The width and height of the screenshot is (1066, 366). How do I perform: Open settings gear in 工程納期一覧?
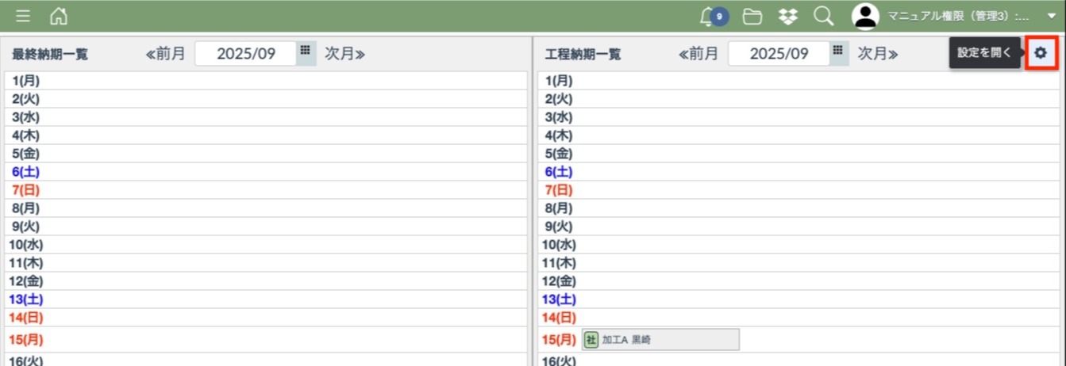pyautogui.click(x=1041, y=53)
